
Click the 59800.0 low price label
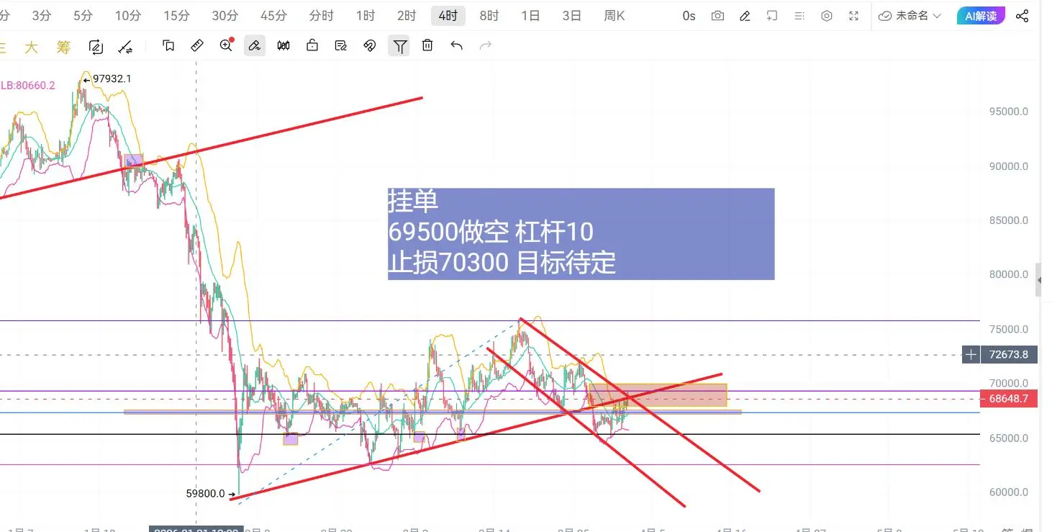pos(205,494)
